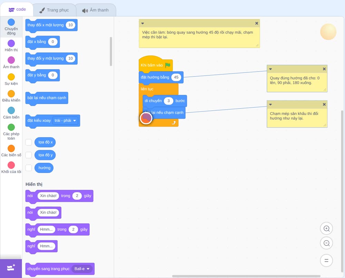
Task: Select the Các biến số category circle
Action: point(11,148)
